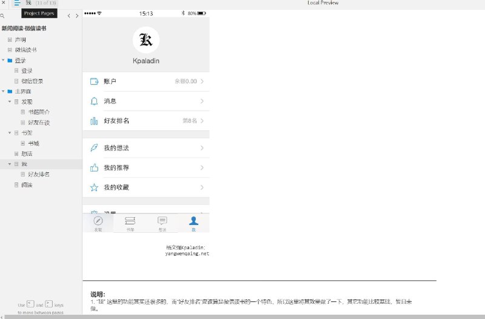This screenshot has width=485, height=319.
Task: Open the 书城 page
Action: (34, 143)
